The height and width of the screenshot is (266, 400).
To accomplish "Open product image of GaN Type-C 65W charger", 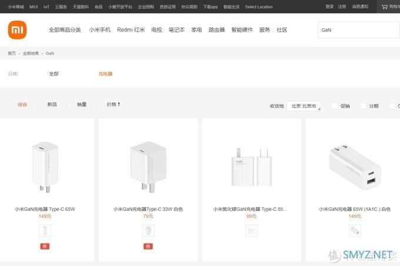I will pyautogui.click(x=45, y=167).
